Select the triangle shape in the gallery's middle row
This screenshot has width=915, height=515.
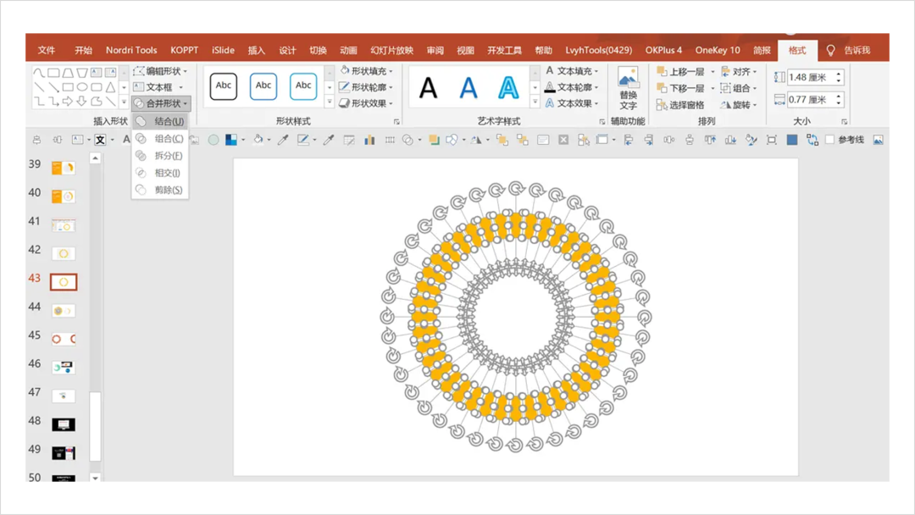[x=110, y=87]
